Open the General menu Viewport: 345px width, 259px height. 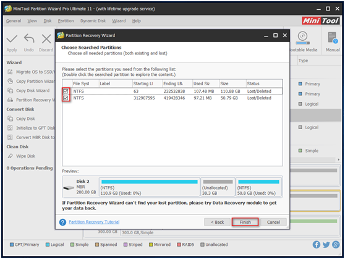point(14,21)
